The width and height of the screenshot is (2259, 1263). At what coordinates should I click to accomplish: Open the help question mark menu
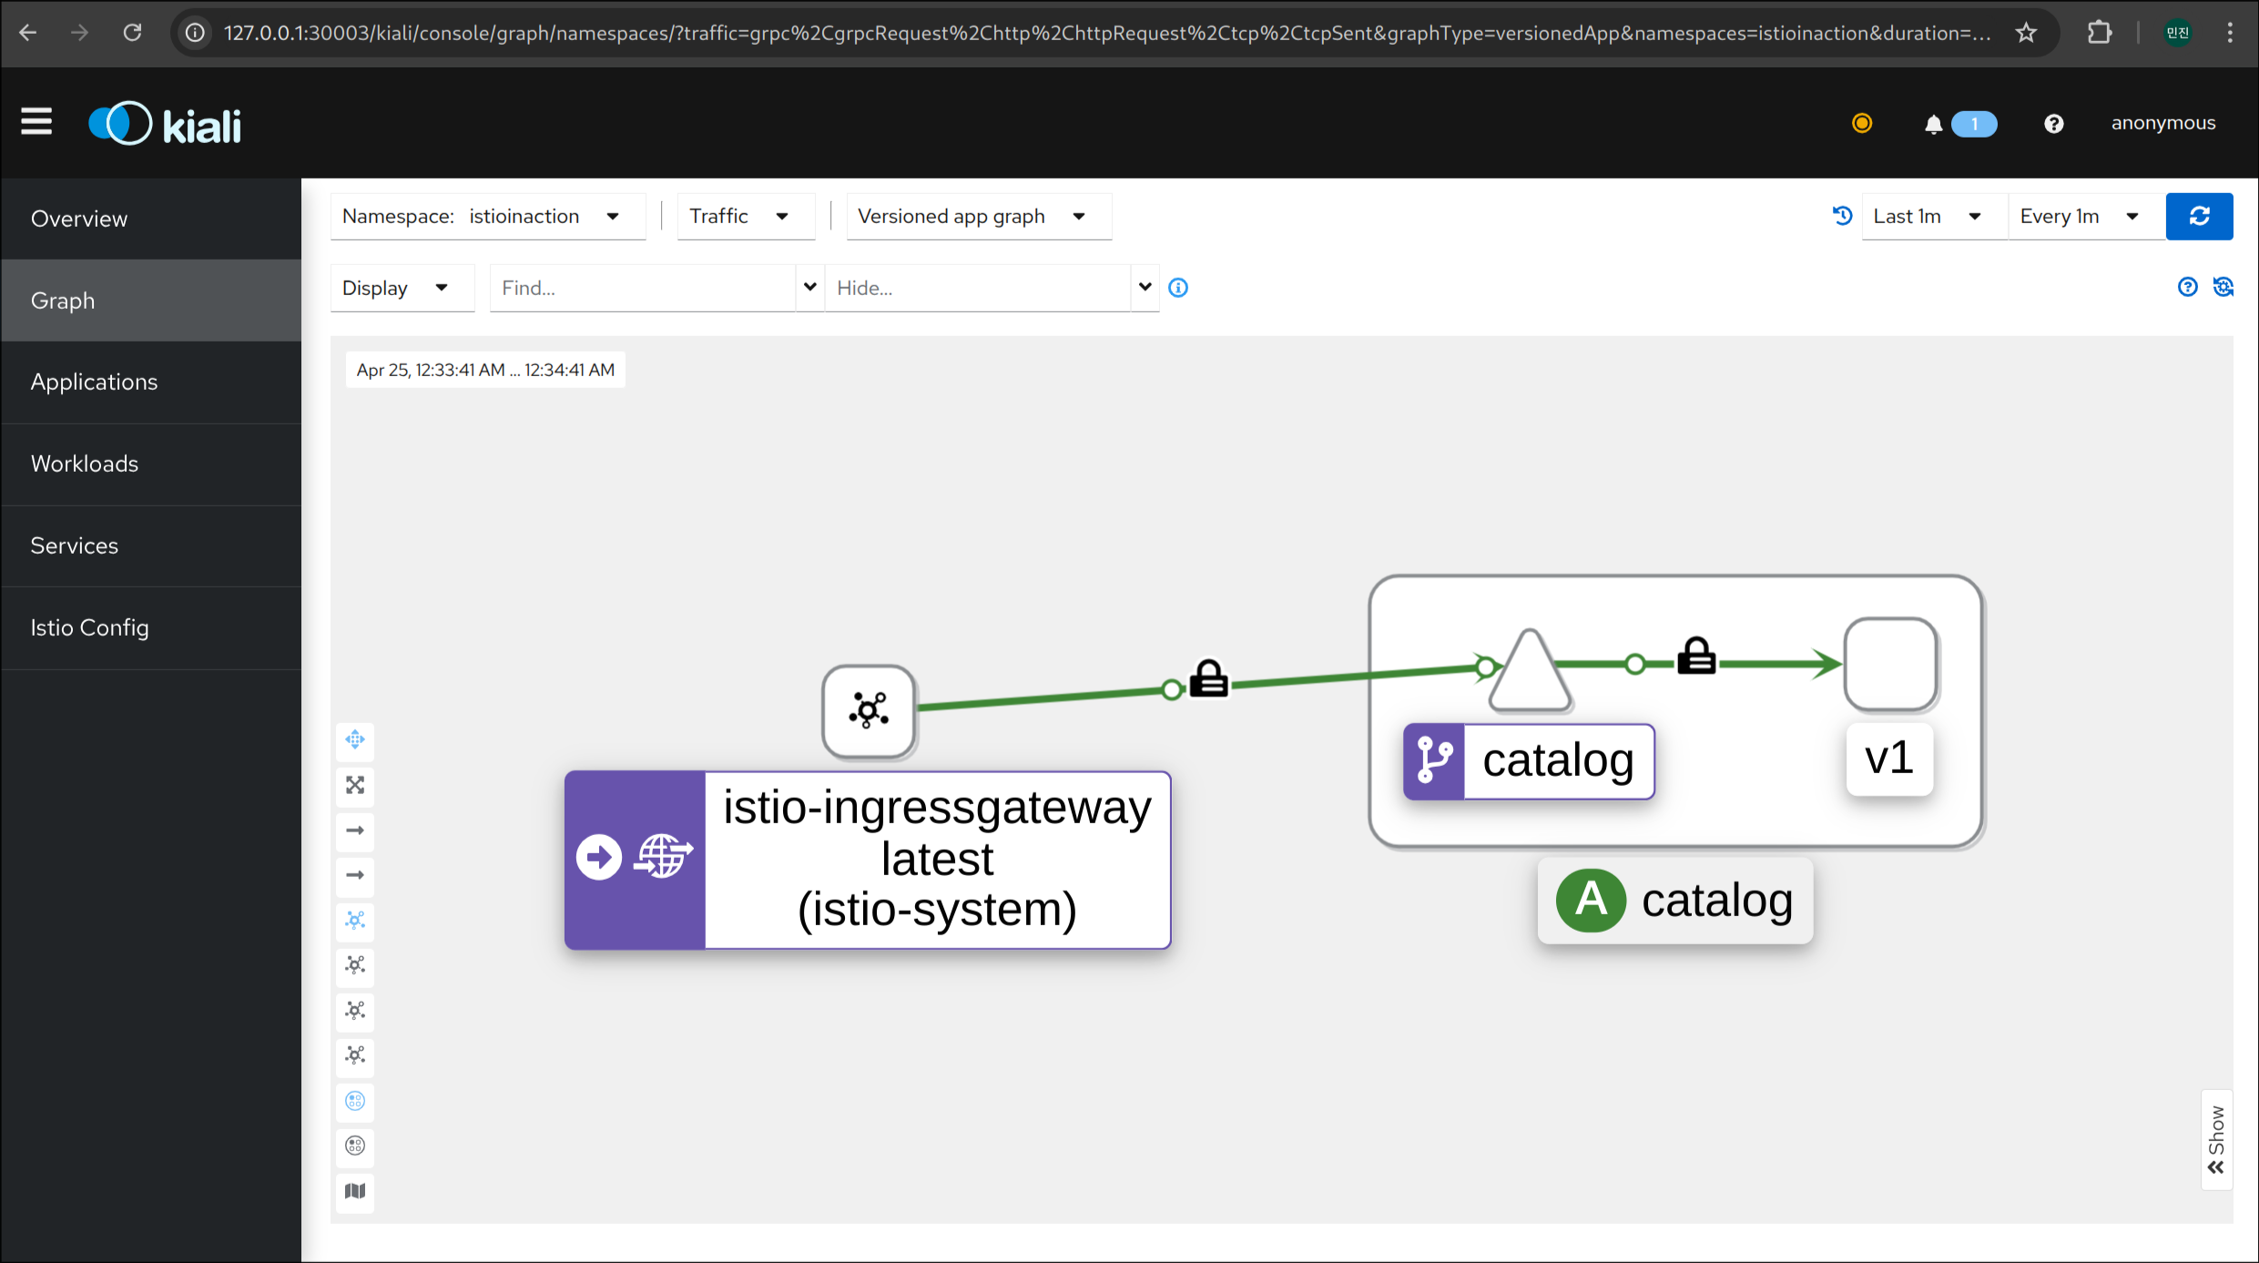pyautogui.click(x=2053, y=124)
